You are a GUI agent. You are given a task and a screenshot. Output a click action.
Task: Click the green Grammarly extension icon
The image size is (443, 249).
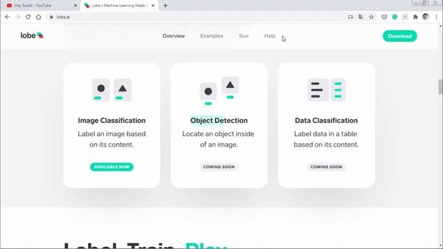[395, 17]
